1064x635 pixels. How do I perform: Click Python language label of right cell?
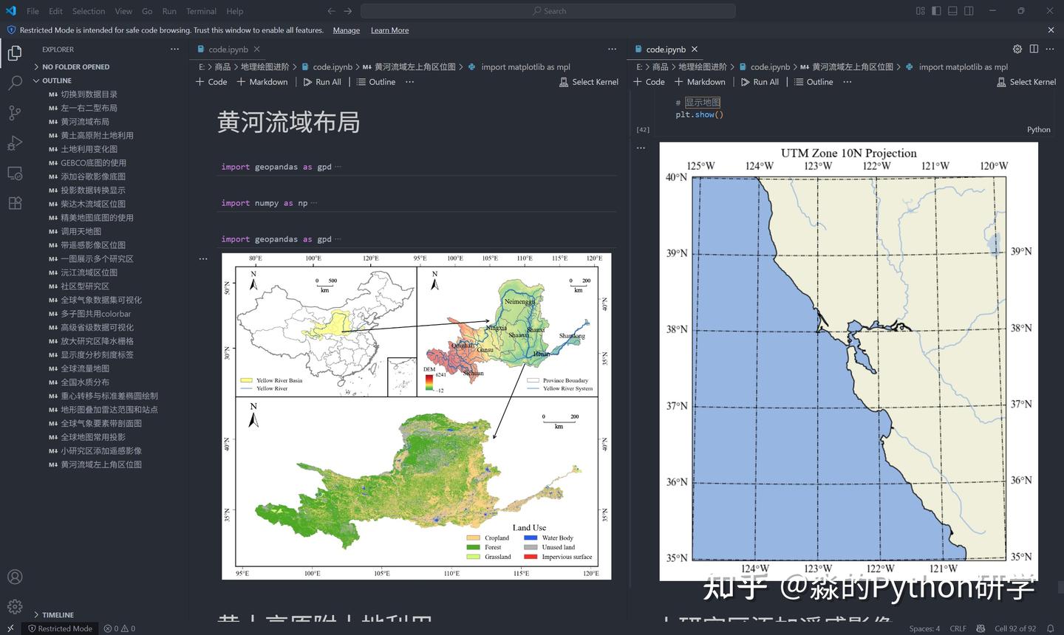tap(1038, 130)
